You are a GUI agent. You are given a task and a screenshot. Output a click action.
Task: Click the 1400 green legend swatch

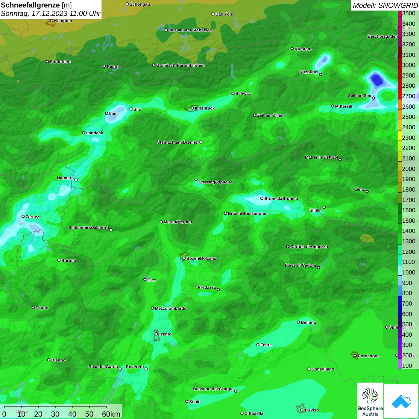[400, 229]
